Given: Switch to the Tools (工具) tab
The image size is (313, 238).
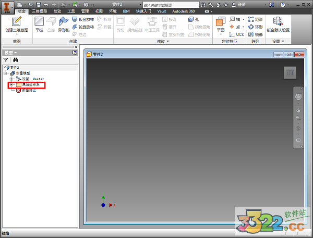Looking at the screenshot, I should (x=71, y=11).
